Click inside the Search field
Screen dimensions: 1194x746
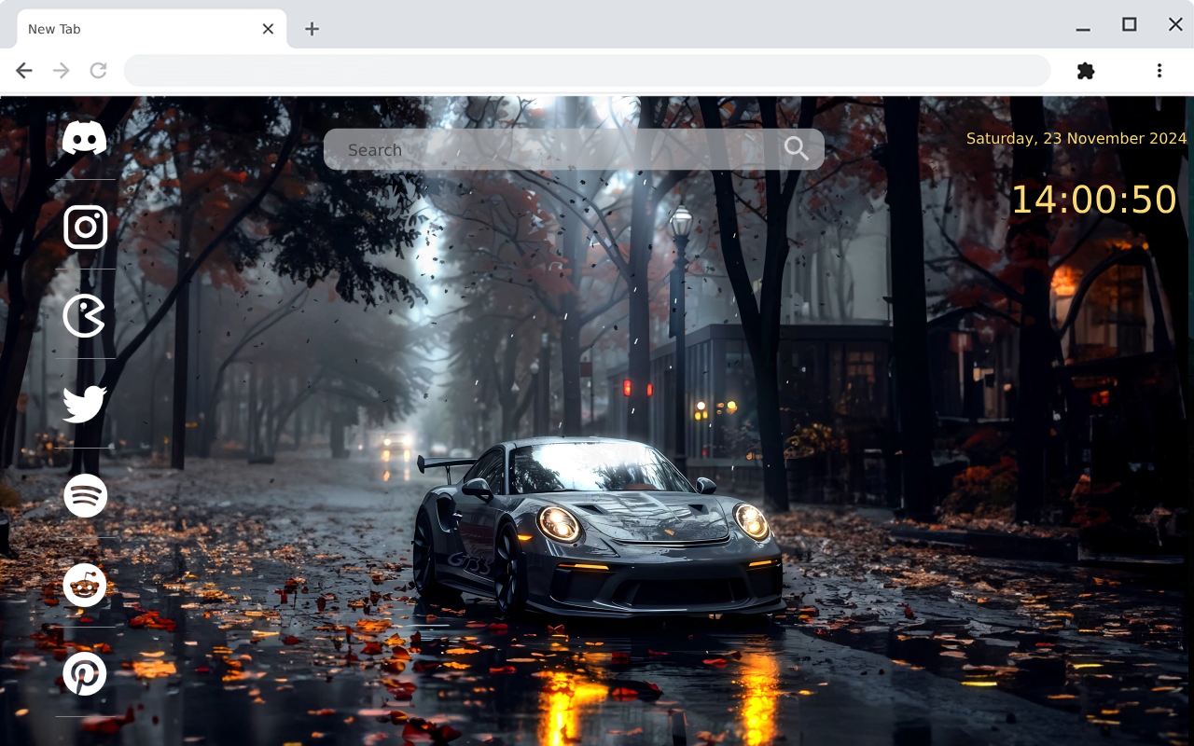(522, 149)
